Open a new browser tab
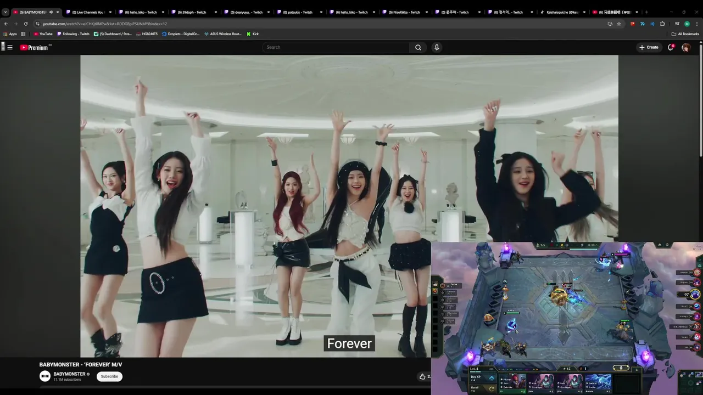703x395 pixels. (x=646, y=12)
